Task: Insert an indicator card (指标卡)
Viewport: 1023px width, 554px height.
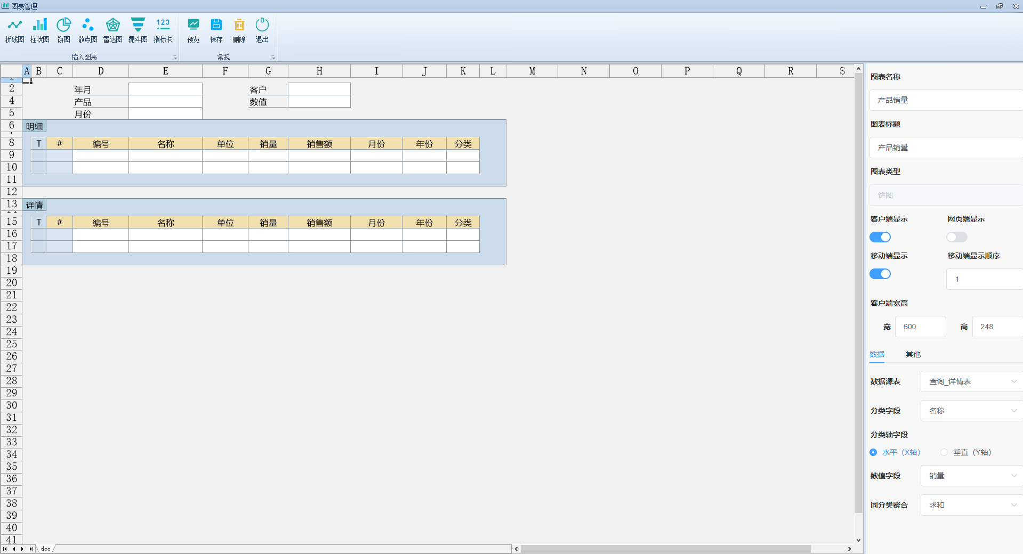Action: (x=163, y=30)
